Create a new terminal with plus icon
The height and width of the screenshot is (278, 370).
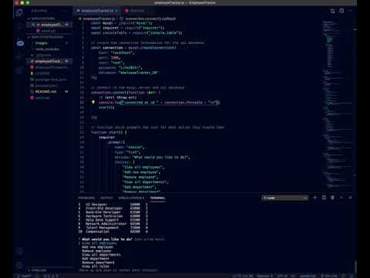314,198
